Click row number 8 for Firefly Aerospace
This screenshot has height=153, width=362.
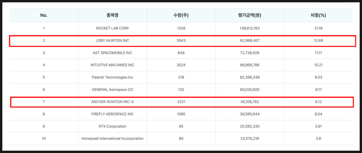point(43,114)
